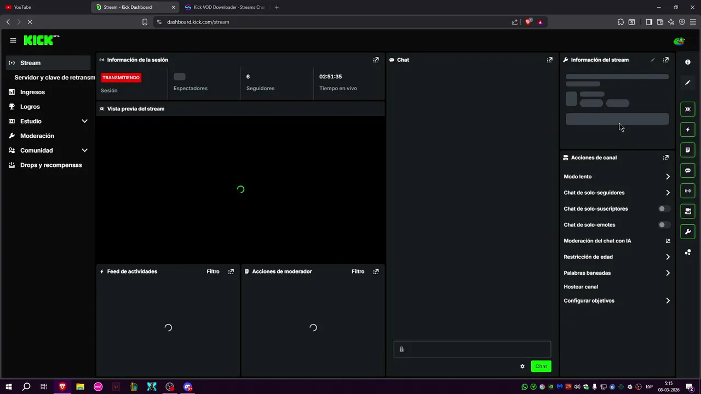
Task: Click the chat message input field
Action: (472, 349)
